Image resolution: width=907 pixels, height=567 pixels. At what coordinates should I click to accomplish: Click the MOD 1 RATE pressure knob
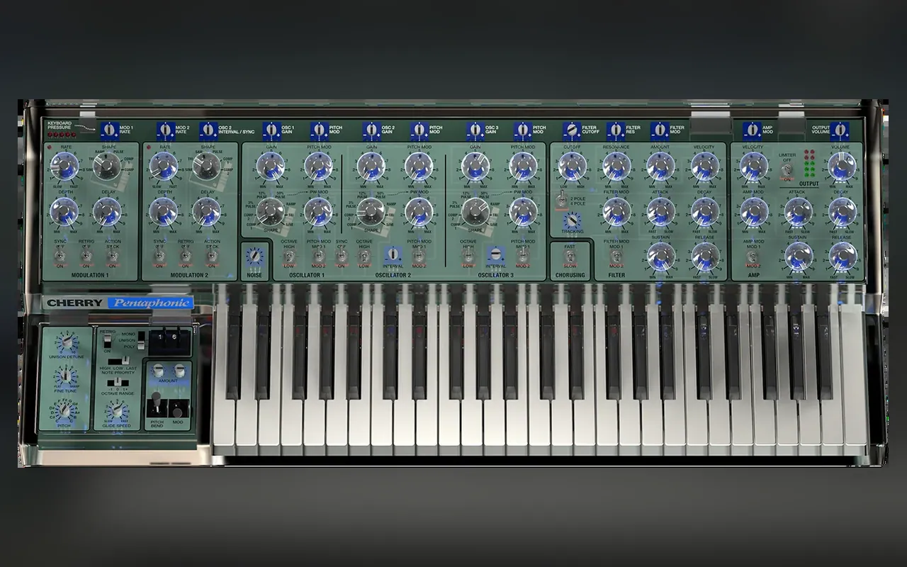108,130
